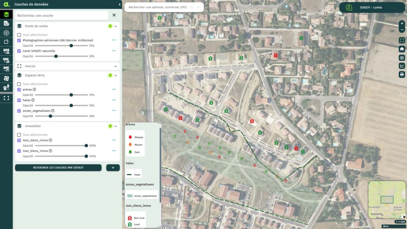Uncheck Carte SOGEFI naturelle layer
The height and width of the screenshot is (229, 407).
tap(19, 51)
